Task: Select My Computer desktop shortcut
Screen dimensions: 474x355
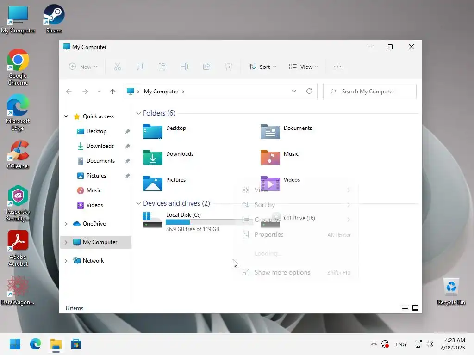Action: coord(18,19)
